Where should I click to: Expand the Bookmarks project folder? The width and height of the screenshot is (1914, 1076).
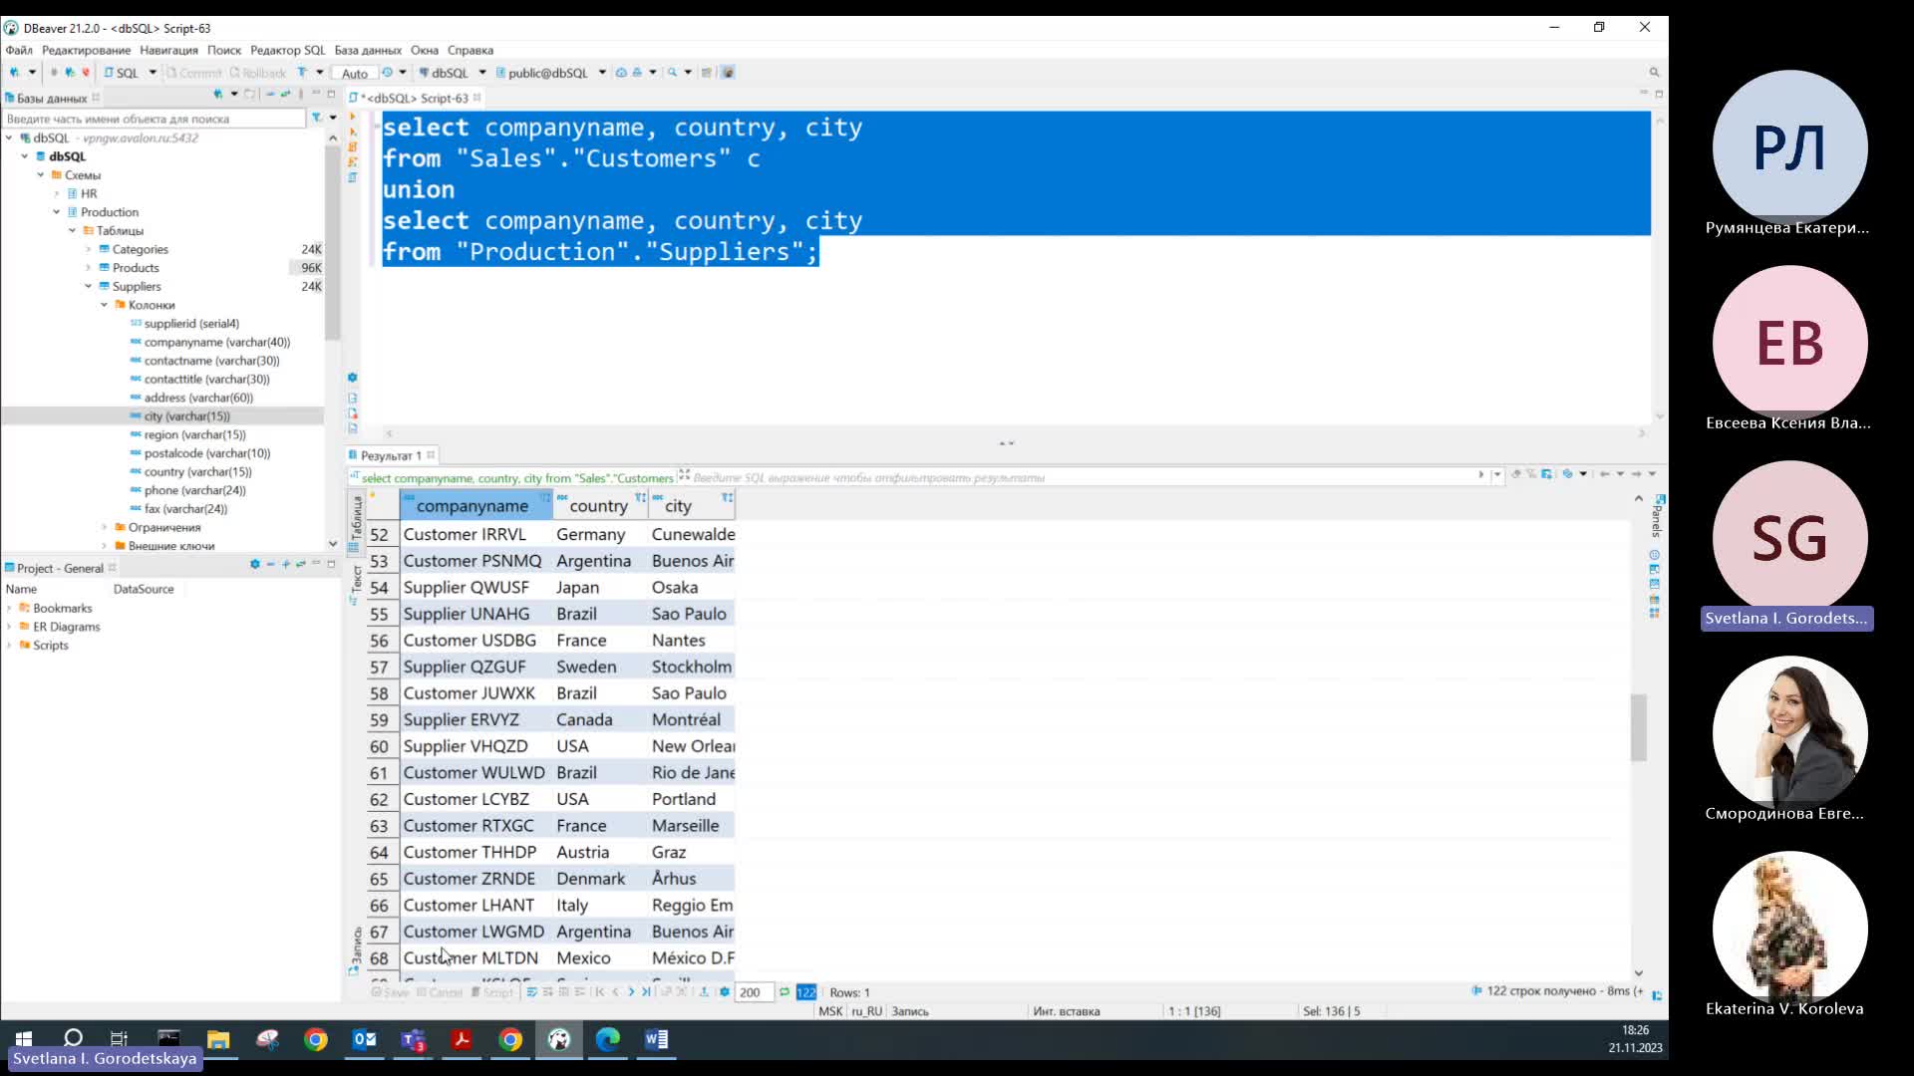(10, 608)
